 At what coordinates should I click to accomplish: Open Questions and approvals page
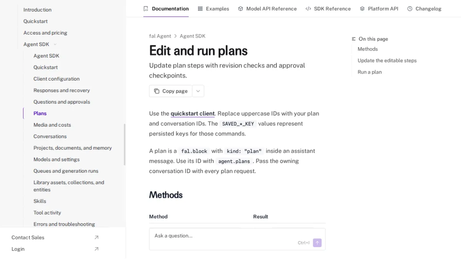[61, 102]
